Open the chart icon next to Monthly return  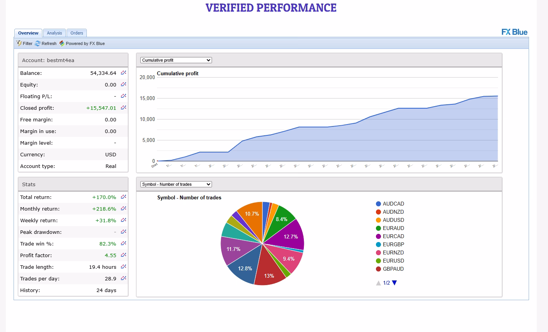[x=123, y=208]
